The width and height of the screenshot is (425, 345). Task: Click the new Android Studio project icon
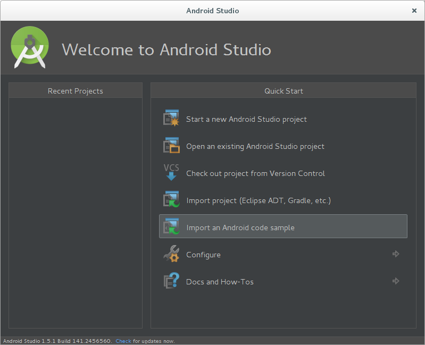(171, 118)
